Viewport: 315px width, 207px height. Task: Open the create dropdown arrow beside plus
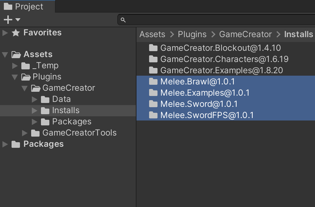point(18,20)
